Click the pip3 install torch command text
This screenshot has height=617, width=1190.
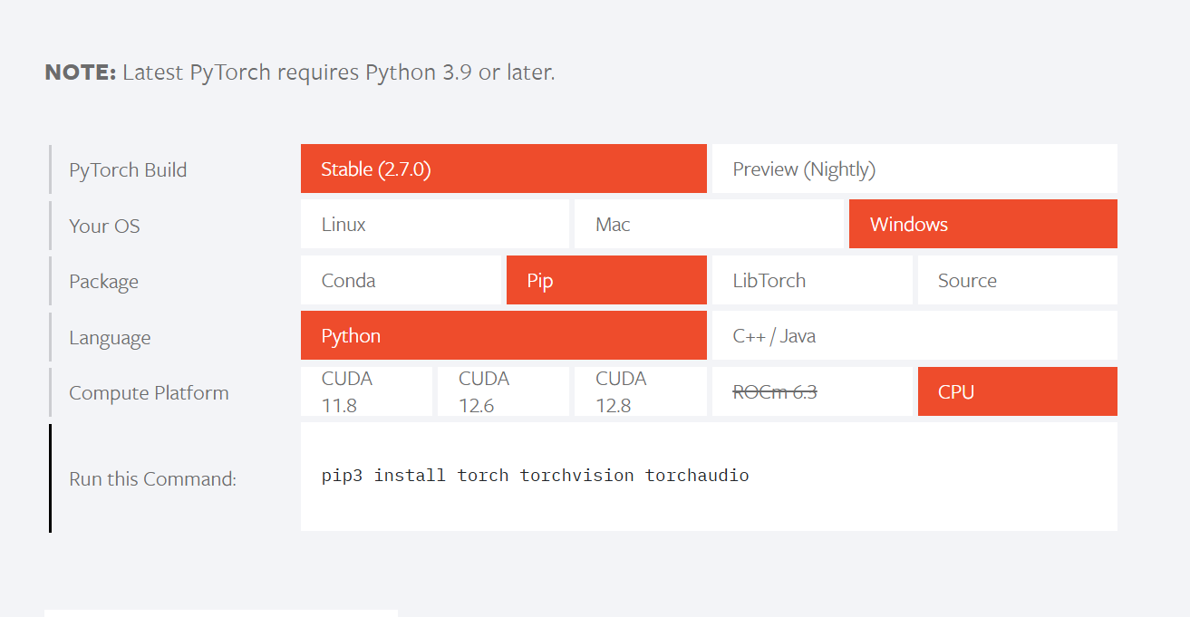point(535,476)
